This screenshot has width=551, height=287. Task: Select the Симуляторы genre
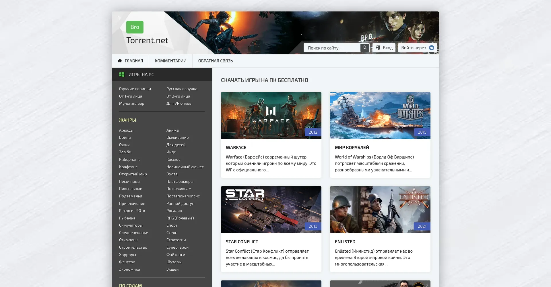click(x=131, y=225)
